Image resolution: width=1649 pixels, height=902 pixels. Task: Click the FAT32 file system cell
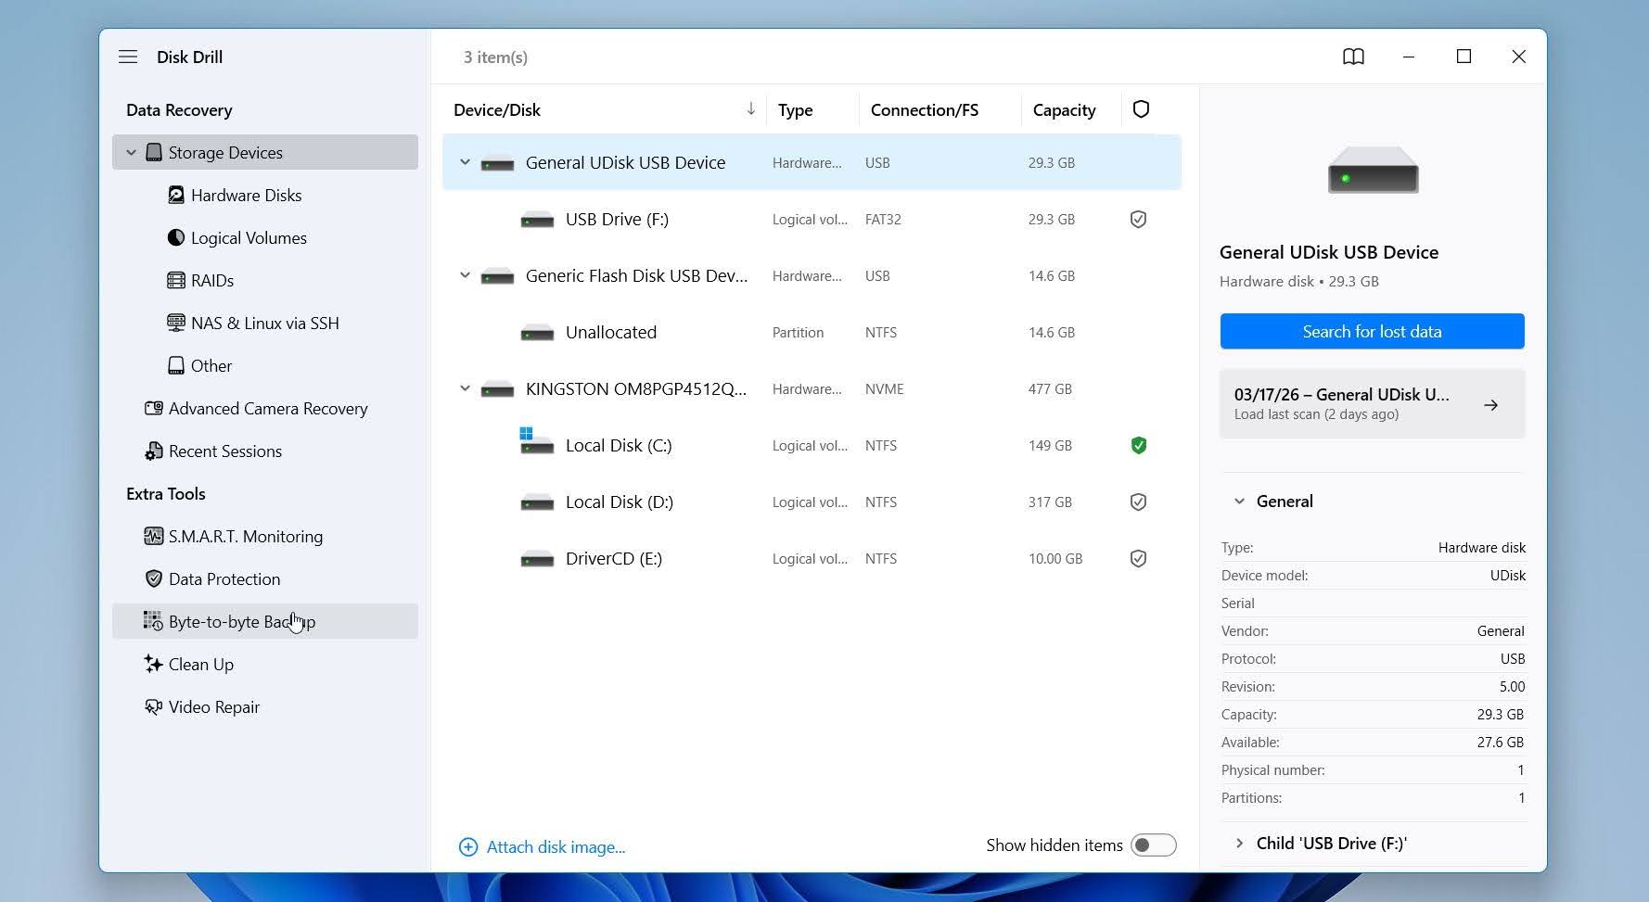click(x=883, y=220)
